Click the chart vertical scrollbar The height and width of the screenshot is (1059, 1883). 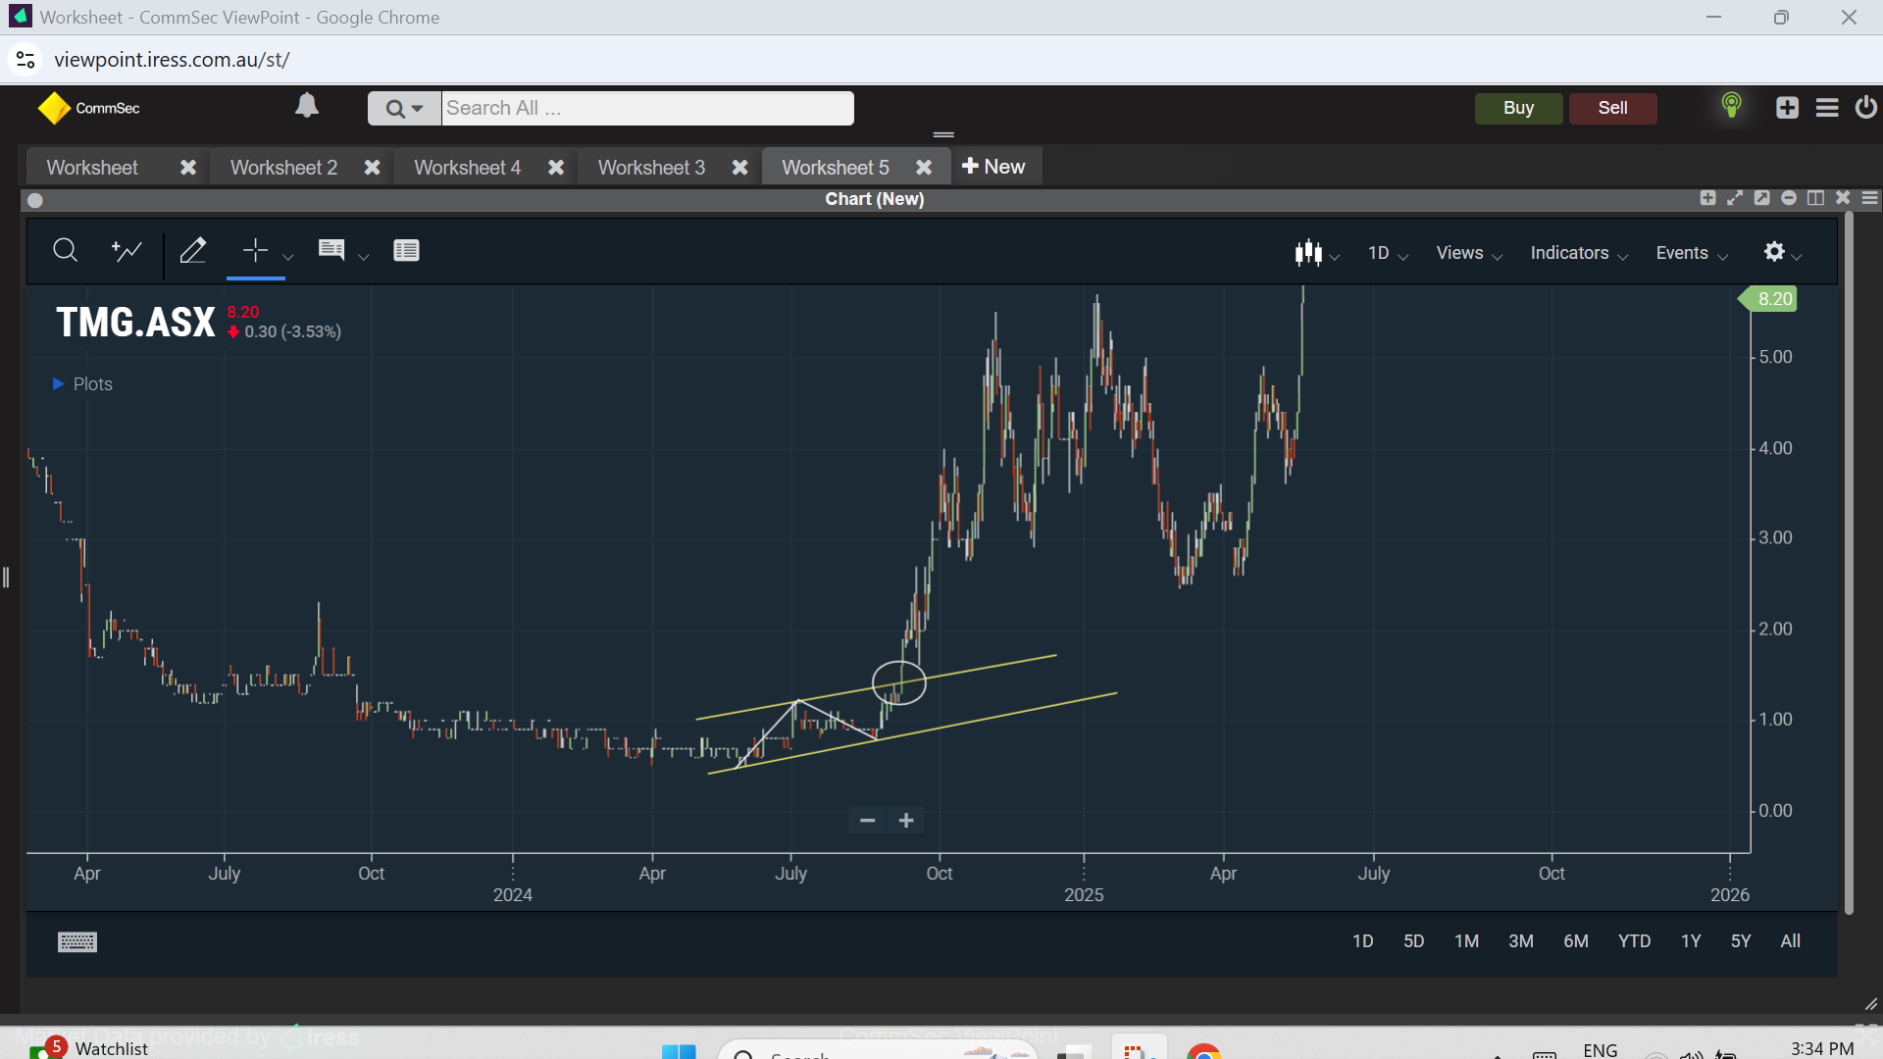coord(1849,564)
